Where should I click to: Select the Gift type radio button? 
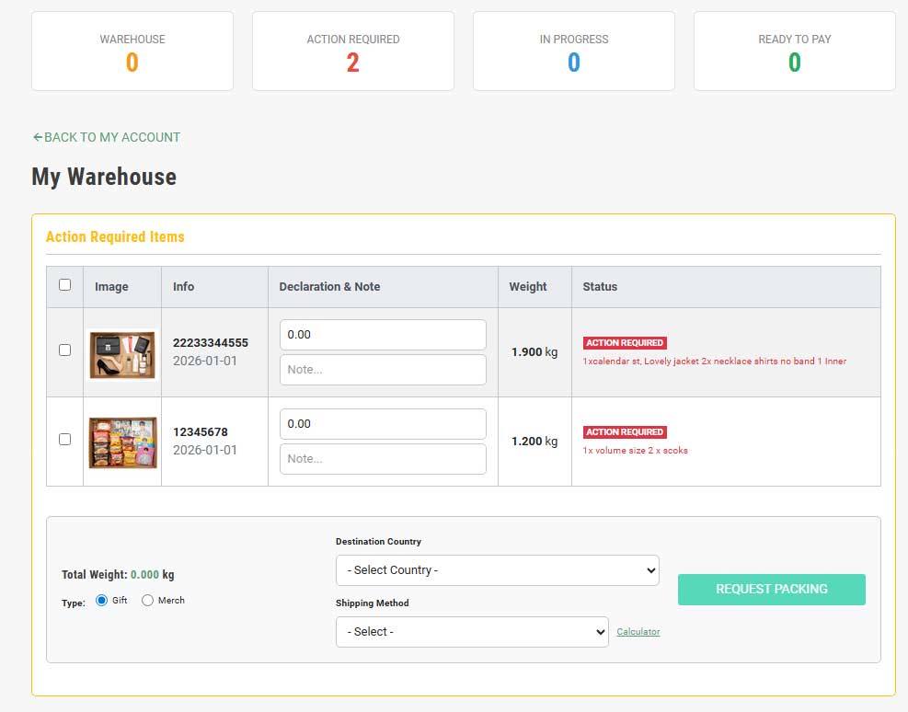[x=101, y=601]
